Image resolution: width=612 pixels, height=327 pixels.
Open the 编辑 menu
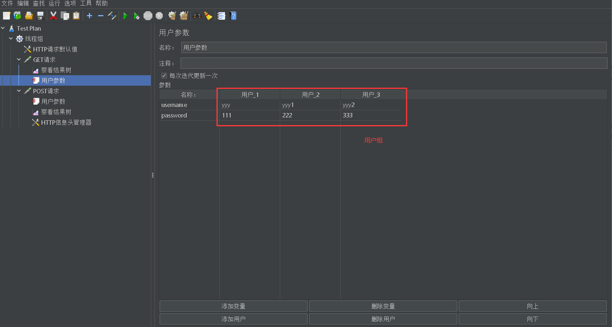(23, 4)
